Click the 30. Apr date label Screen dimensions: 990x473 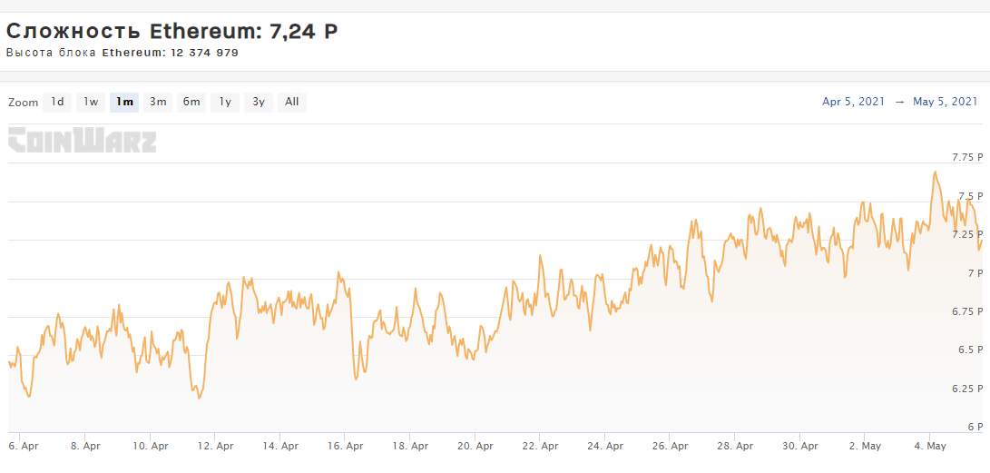(x=800, y=446)
